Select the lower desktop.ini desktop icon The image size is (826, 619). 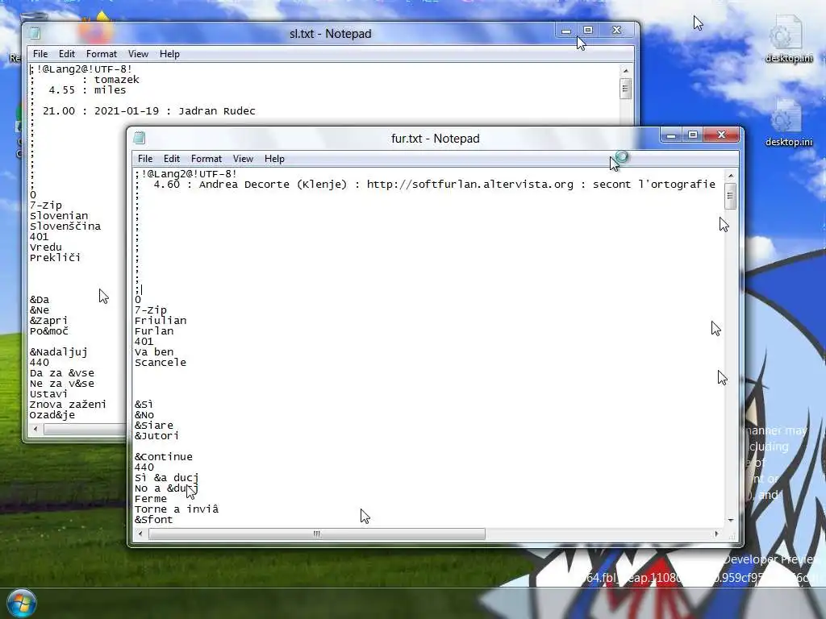click(x=788, y=123)
